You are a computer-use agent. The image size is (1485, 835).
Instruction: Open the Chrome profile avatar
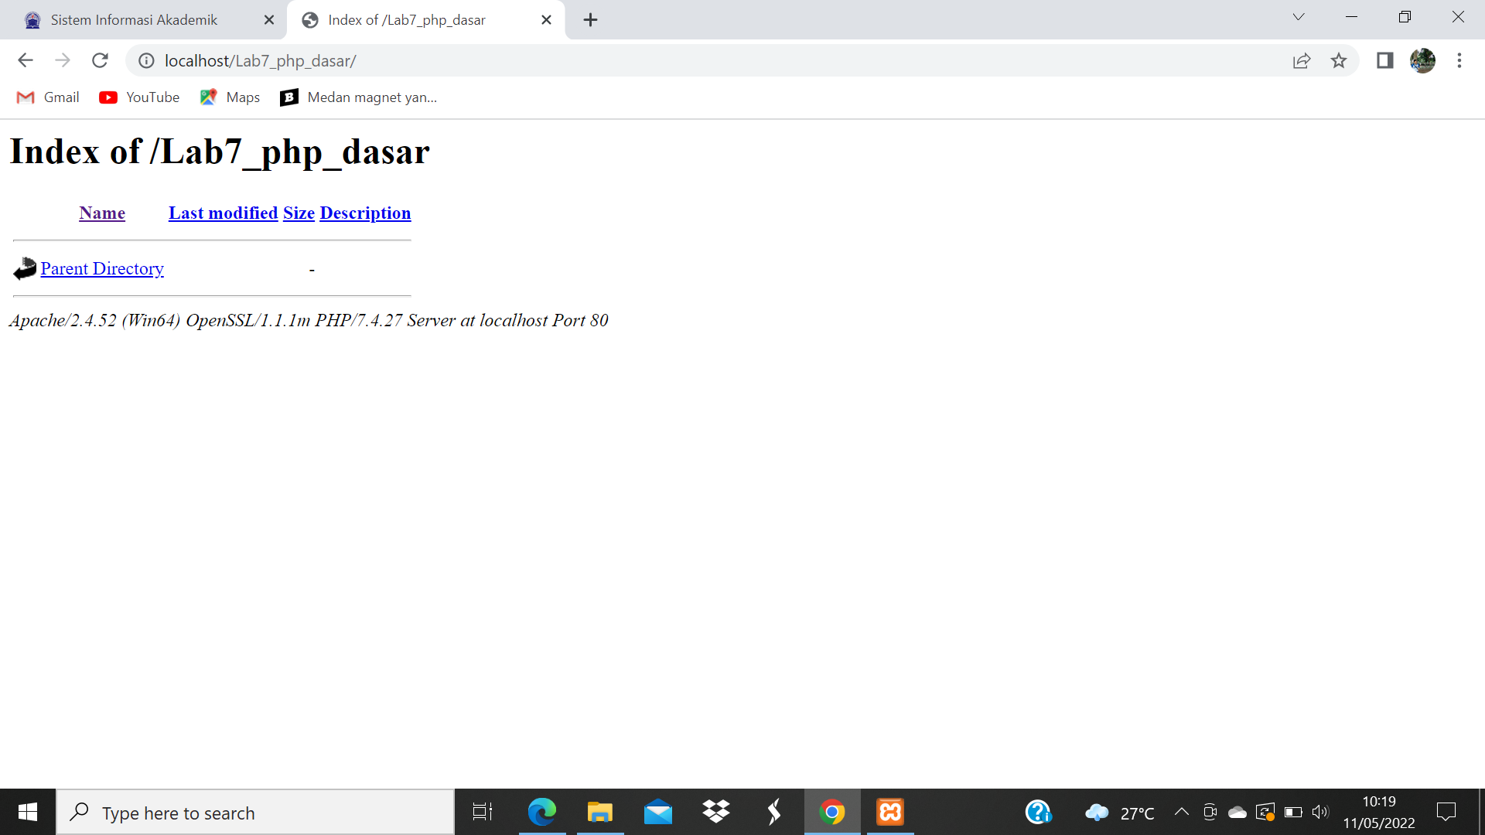(1423, 60)
